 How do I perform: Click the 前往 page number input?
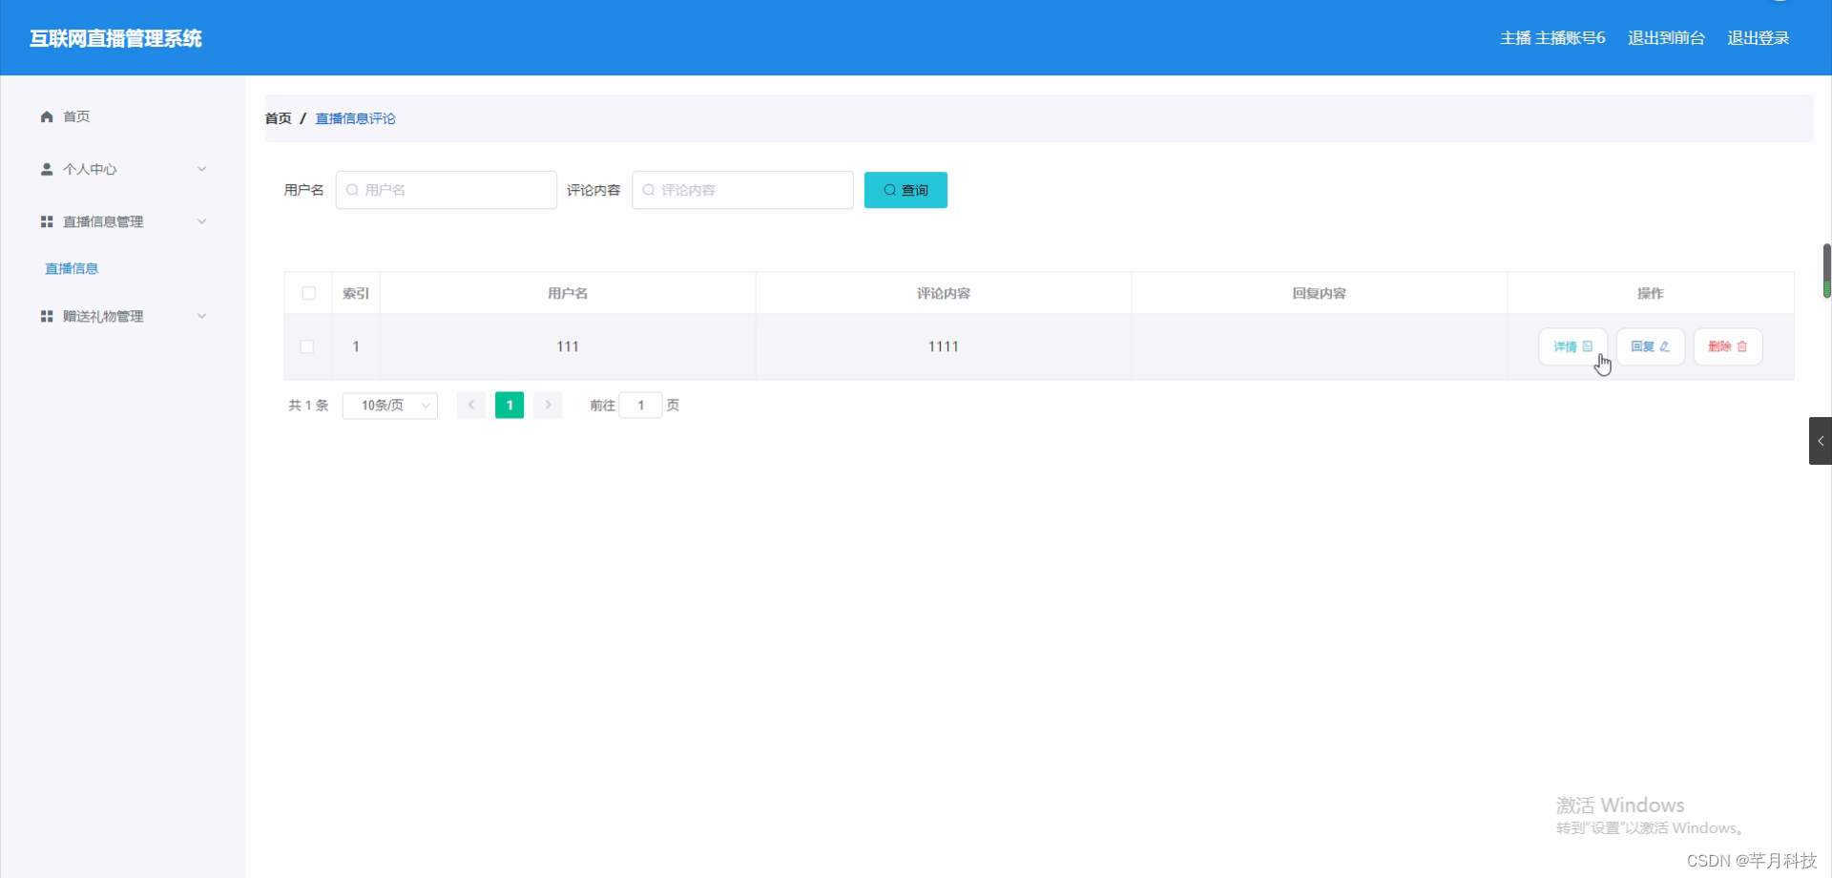pyautogui.click(x=640, y=405)
